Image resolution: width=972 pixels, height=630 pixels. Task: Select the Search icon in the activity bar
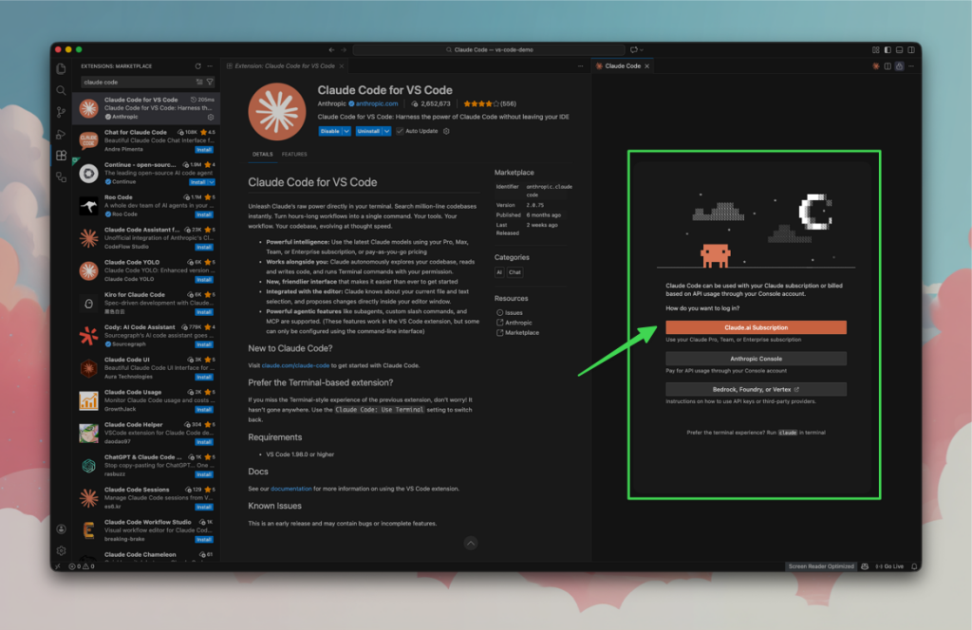(x=64, y=92)
